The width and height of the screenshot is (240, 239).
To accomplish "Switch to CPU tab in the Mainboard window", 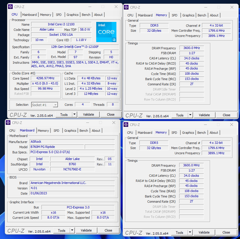I will point(12,131).
